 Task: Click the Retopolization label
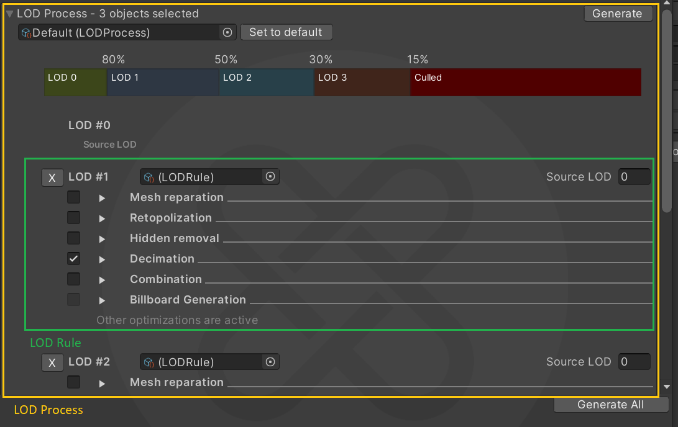coord(171,218)
